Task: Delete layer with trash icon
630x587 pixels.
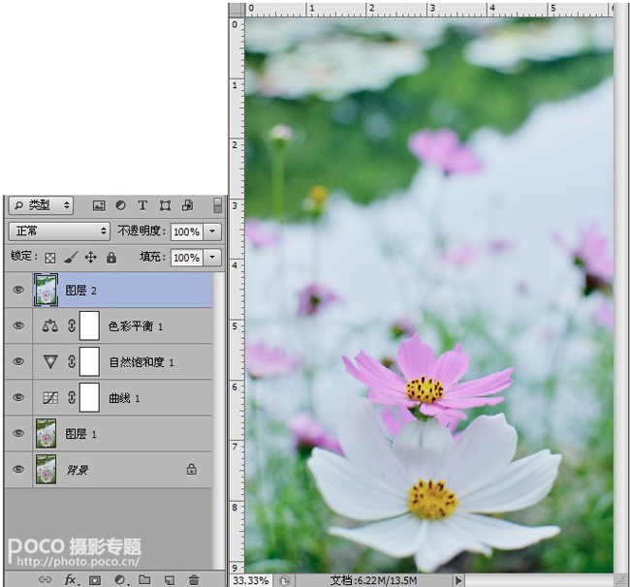Action: (194, 580)
